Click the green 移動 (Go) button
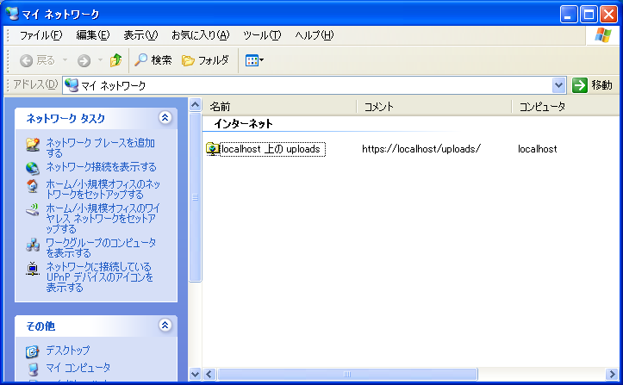The image size is (623, 385). coord(593,85)
